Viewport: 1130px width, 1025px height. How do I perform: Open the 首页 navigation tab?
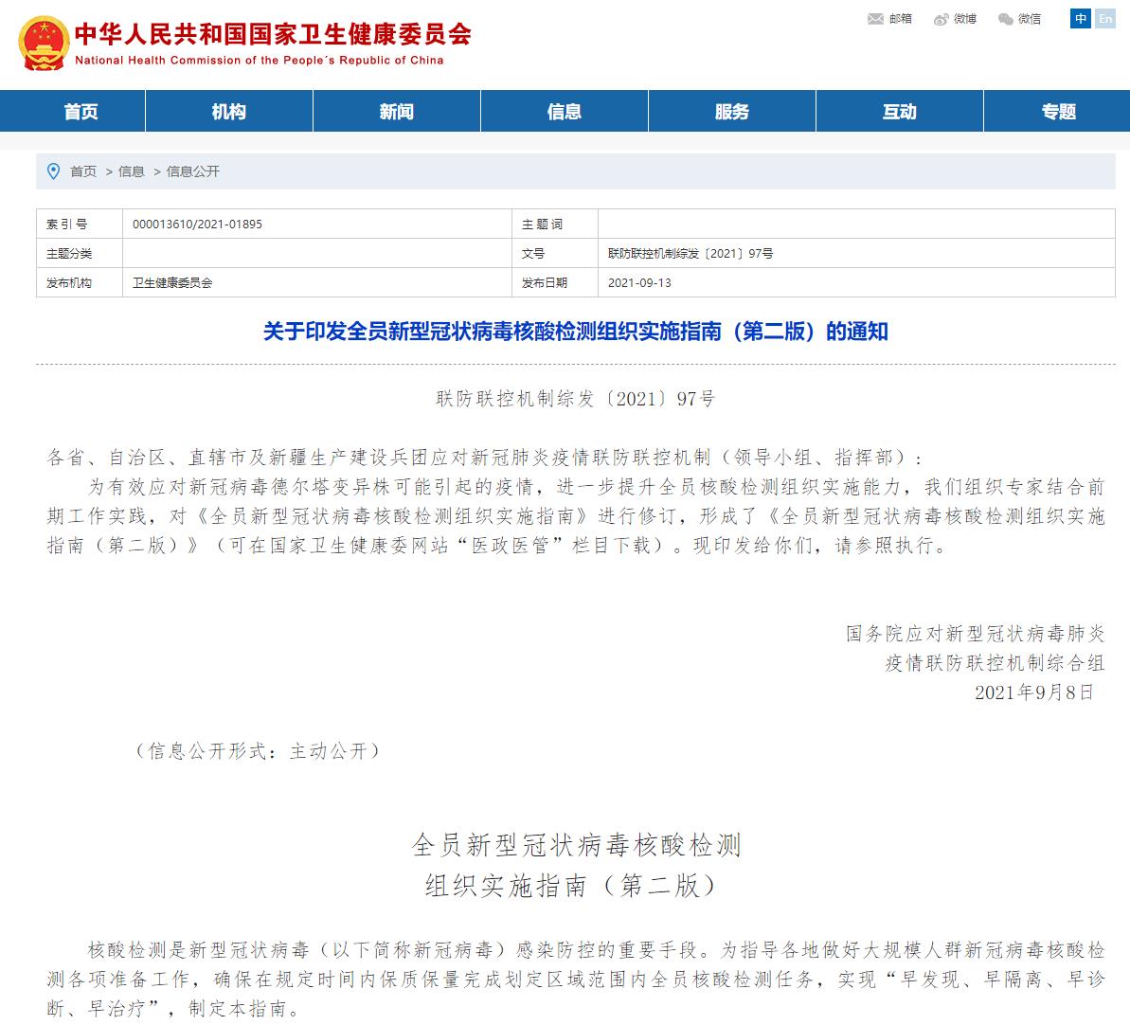pos(81,112)
